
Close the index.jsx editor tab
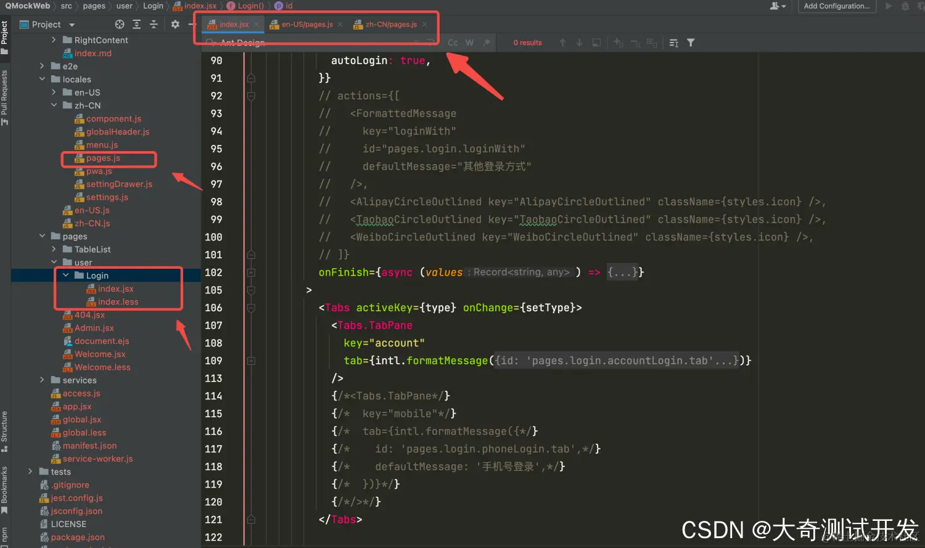pyautogui.click(x=256, y=25)
